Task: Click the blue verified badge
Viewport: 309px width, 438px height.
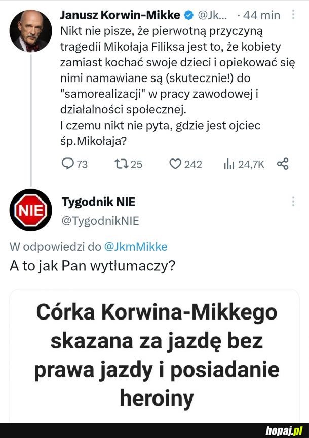Action: (188, 15)
